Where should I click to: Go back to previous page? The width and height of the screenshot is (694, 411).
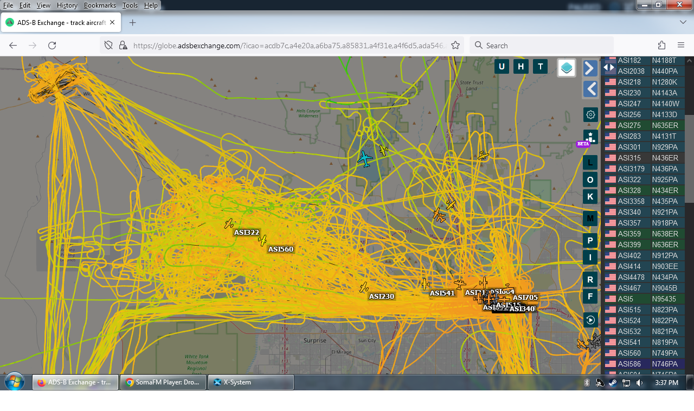[13, 46]
